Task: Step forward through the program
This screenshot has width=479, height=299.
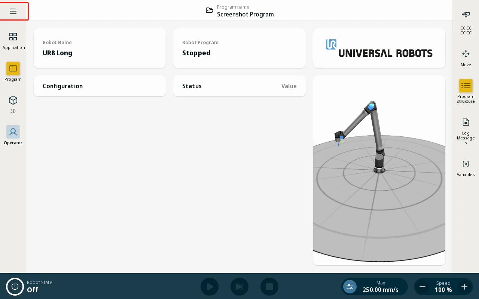Action: click(239, 287)
